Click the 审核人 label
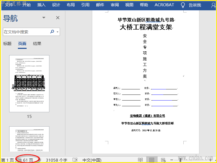 [x=117, y=99]
